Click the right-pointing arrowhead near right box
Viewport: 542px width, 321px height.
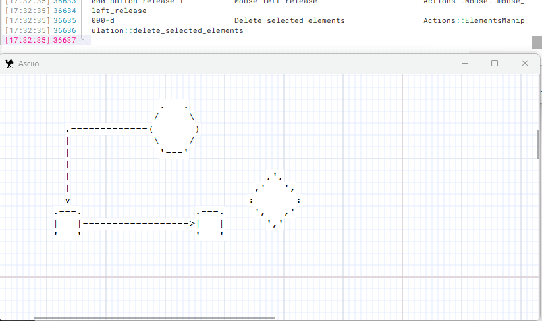(192, 224)
